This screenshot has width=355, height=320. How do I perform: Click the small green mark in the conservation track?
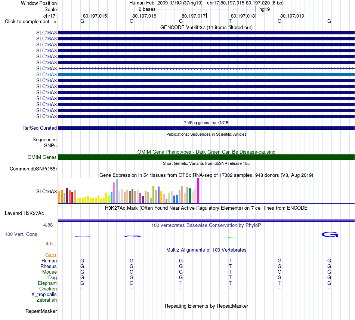[229, 237]
